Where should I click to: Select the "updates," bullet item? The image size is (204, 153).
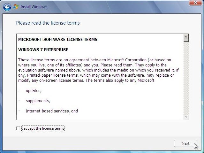(34, 91)
